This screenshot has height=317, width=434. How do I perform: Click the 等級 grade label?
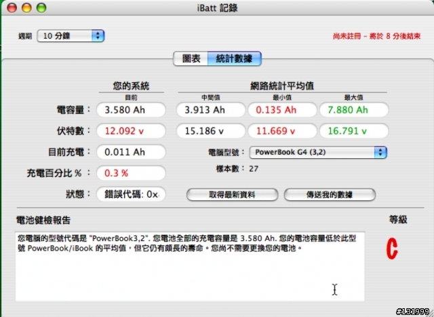coord(398,219)
